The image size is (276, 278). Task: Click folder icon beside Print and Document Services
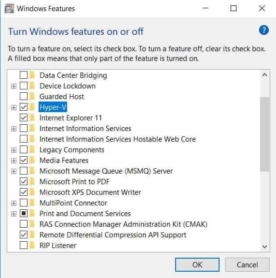click(32, 214)
